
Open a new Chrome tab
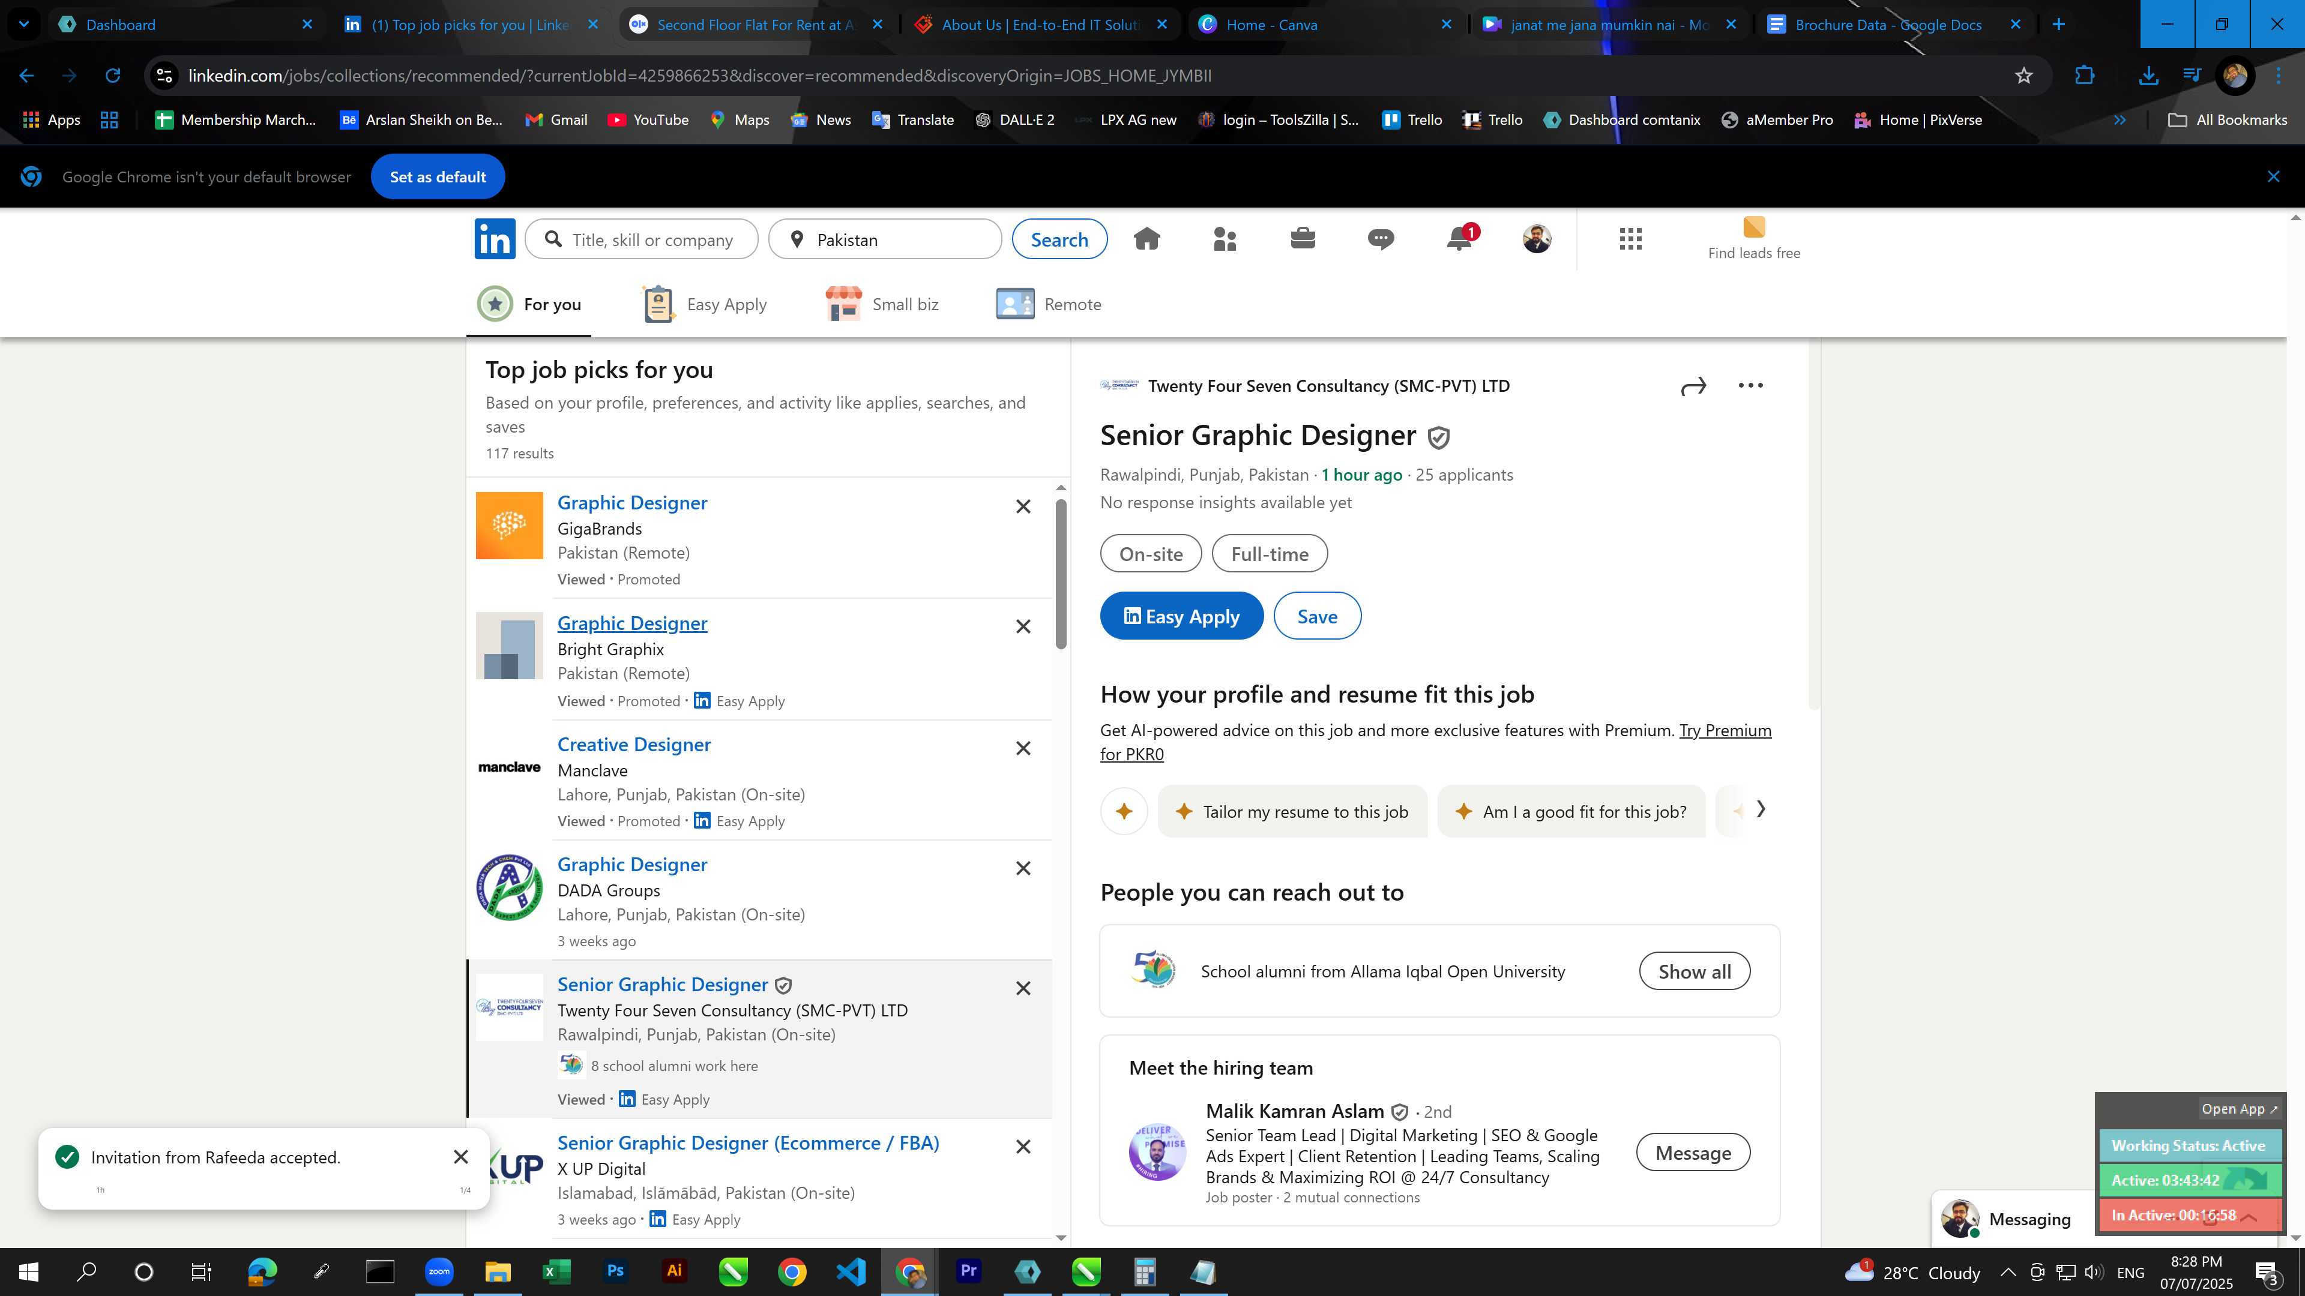[x=2058, y=24]
